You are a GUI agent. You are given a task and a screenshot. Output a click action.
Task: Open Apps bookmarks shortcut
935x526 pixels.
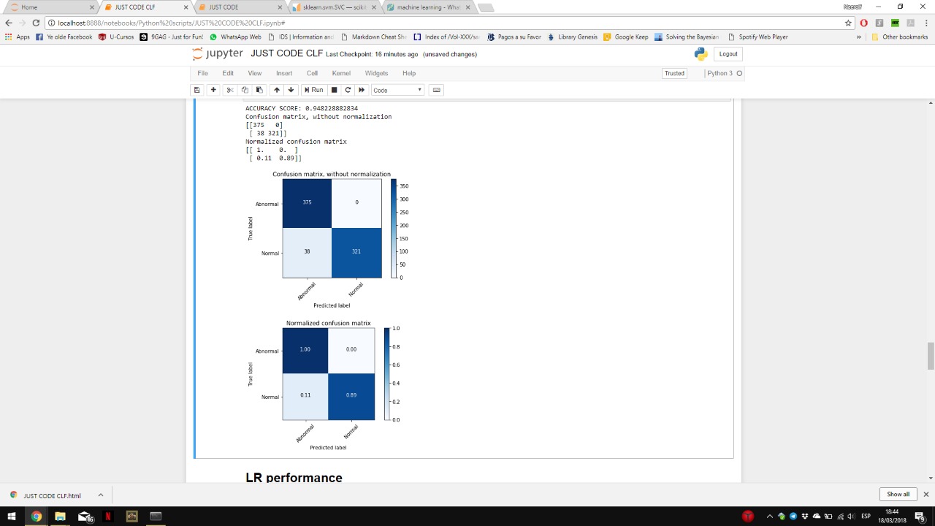point(18,37)
